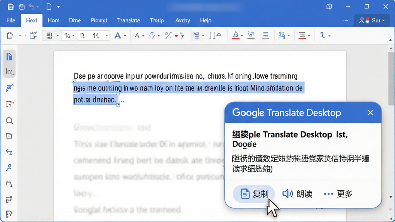Click the Thulp tab
Viewport: 395px width, 222px height.
(157, 20)
